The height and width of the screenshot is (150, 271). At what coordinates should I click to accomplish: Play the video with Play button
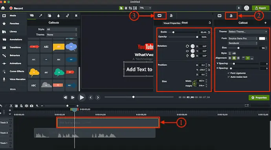click(82, 97)
